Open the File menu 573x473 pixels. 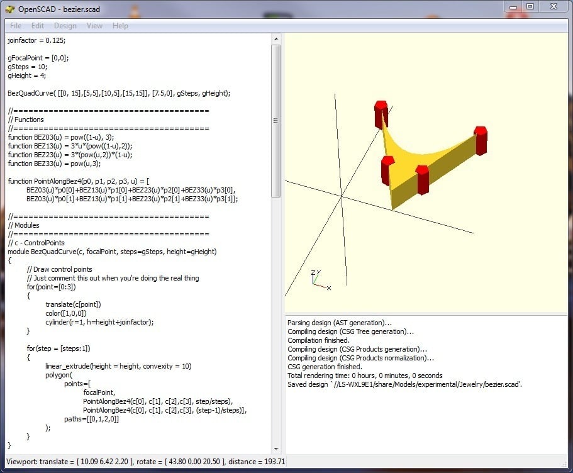coord(16,26)
